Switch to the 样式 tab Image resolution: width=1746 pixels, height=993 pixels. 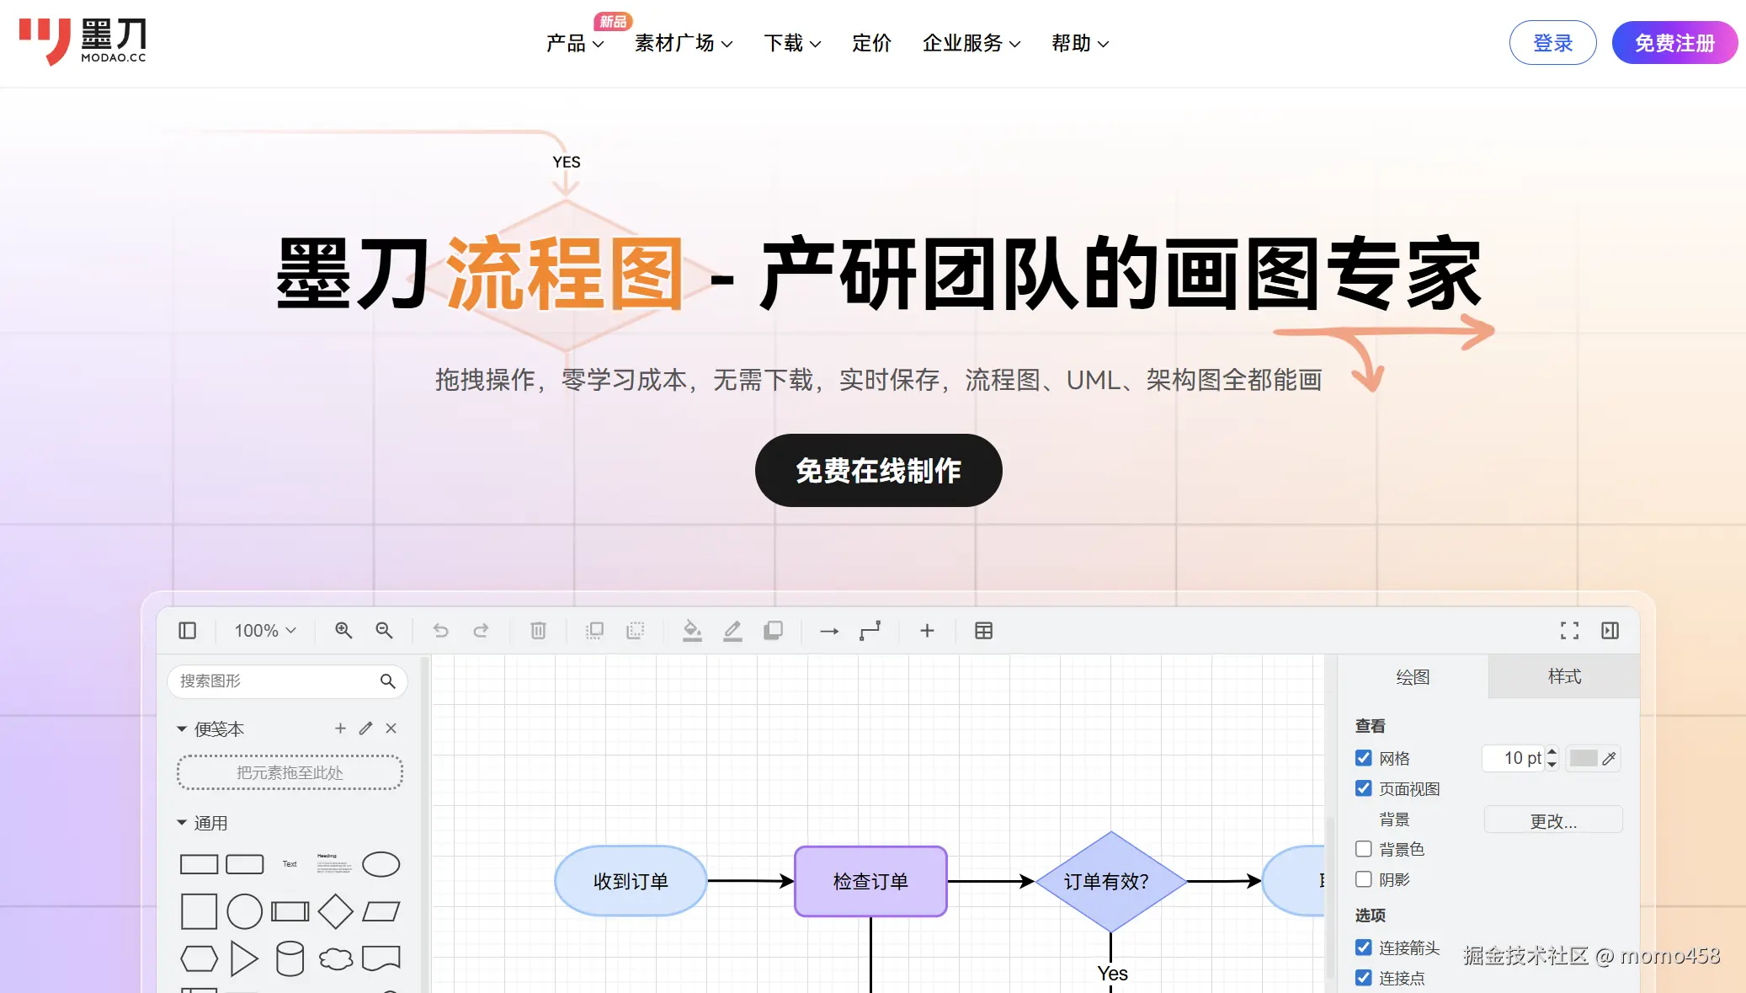1563,676
